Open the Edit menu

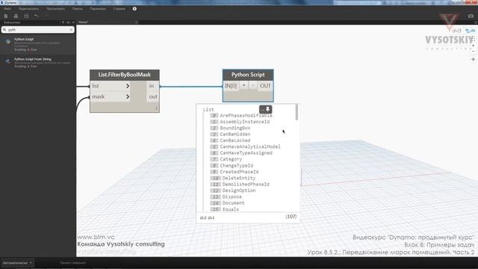(28, 9)
